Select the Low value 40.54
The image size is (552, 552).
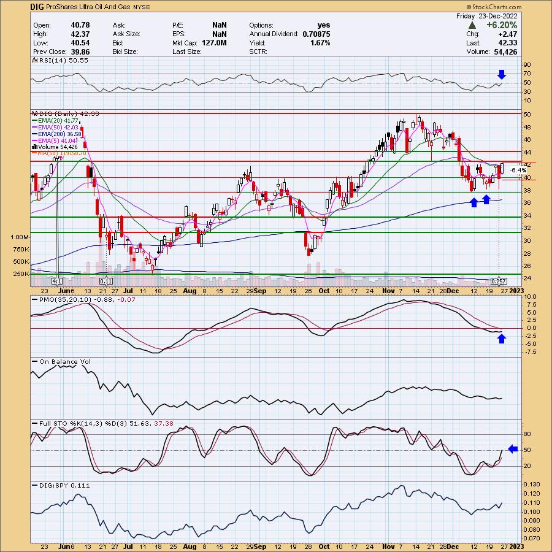coord(80,42)
